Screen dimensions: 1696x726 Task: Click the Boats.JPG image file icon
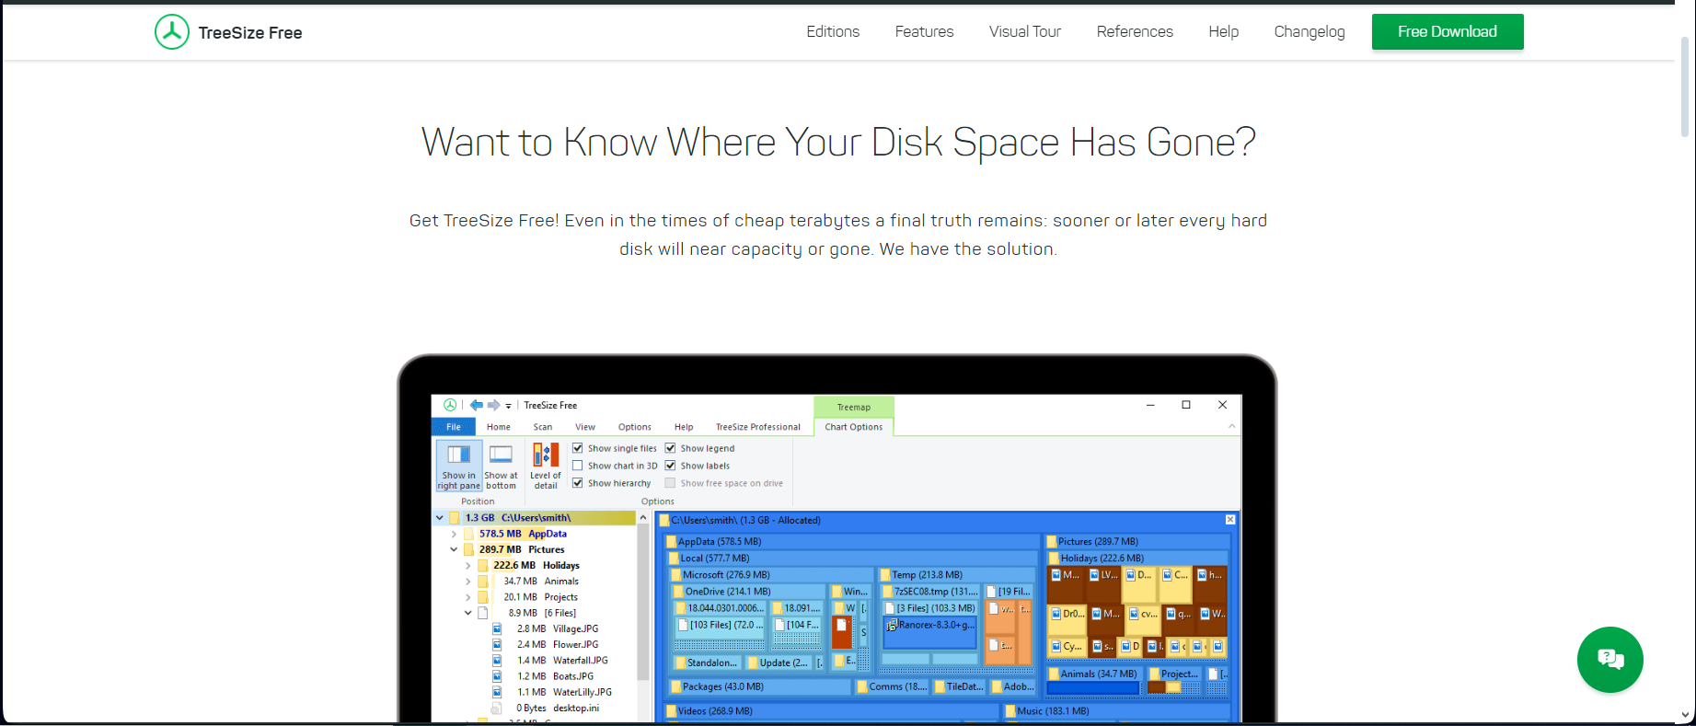click(x=497, y=676)
